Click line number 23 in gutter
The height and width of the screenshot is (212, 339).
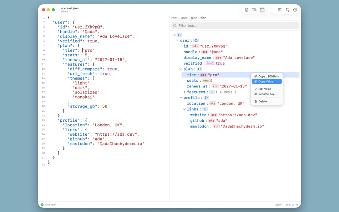tap(43, 120)
